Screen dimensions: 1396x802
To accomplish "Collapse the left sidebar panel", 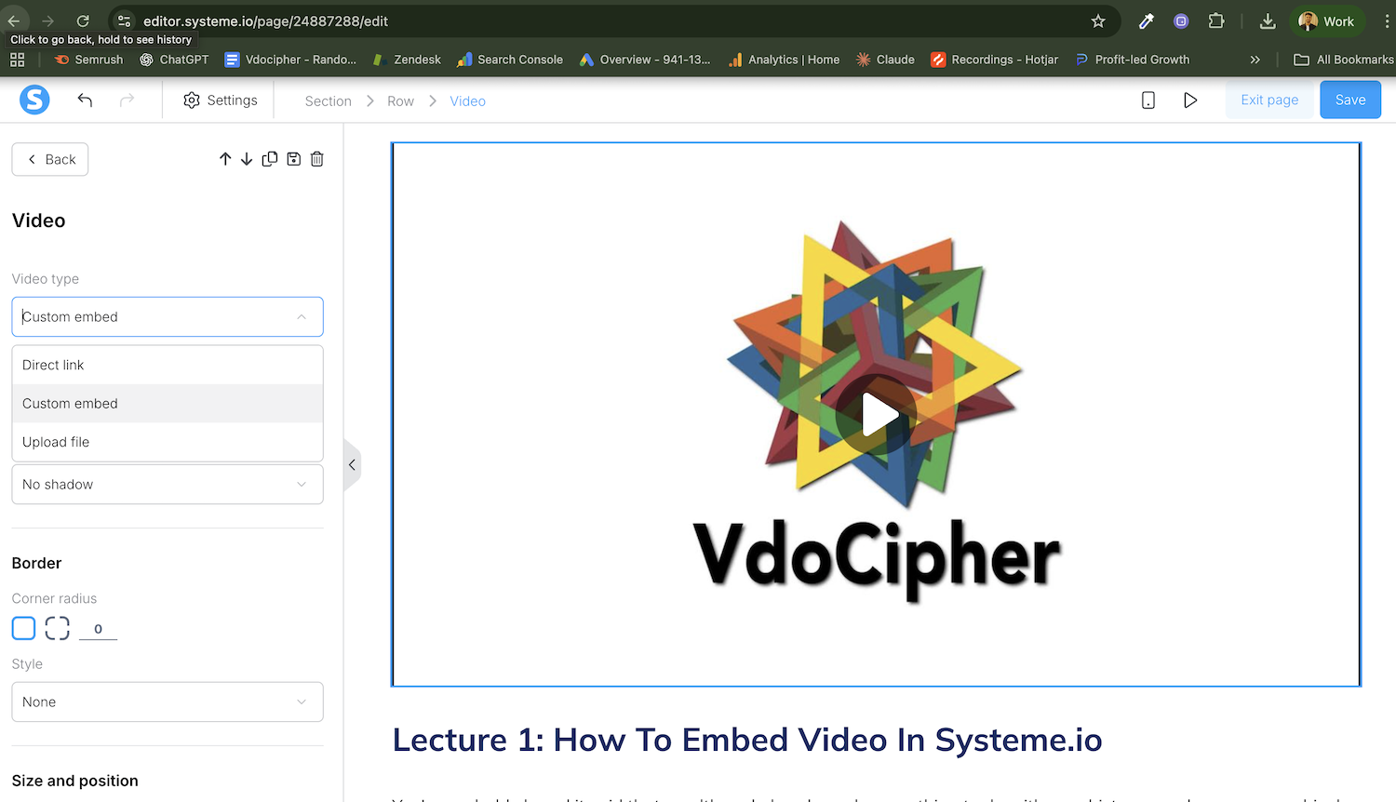I will pos(352,464).
